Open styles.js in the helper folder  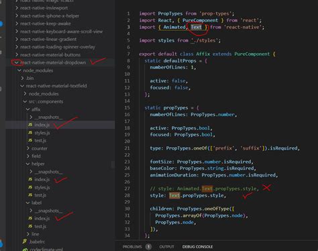click(x=42, y=187)
